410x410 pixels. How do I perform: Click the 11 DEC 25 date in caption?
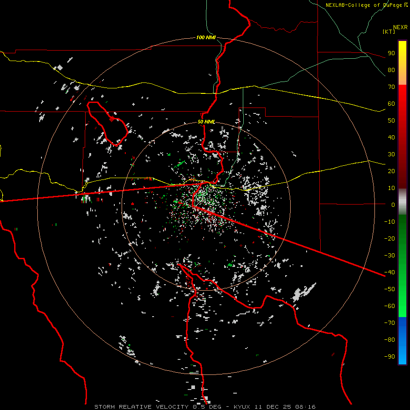tap(273, 407)
